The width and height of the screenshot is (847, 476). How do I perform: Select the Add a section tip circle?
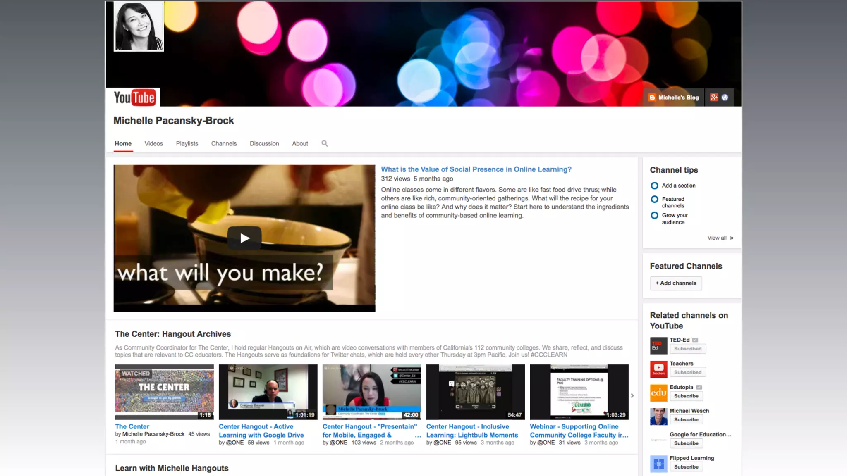point(654,186)
